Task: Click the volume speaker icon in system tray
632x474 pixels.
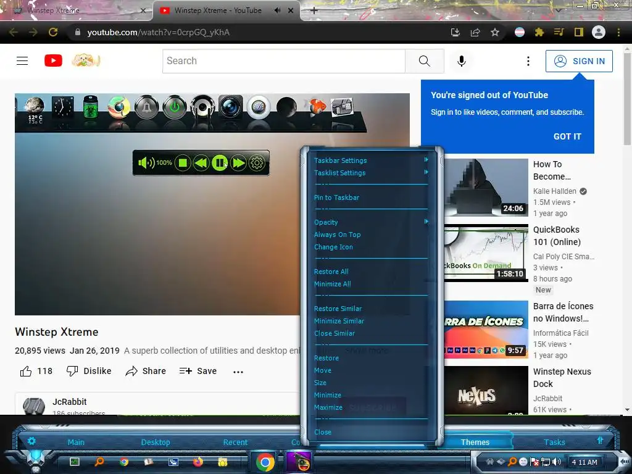Action: click(557, 462)
